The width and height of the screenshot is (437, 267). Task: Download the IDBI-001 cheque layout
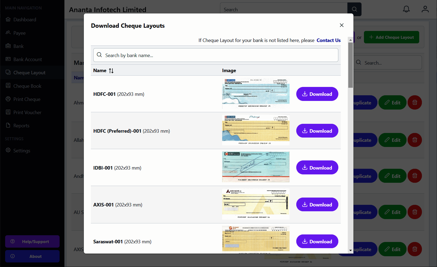click(317, 168)
